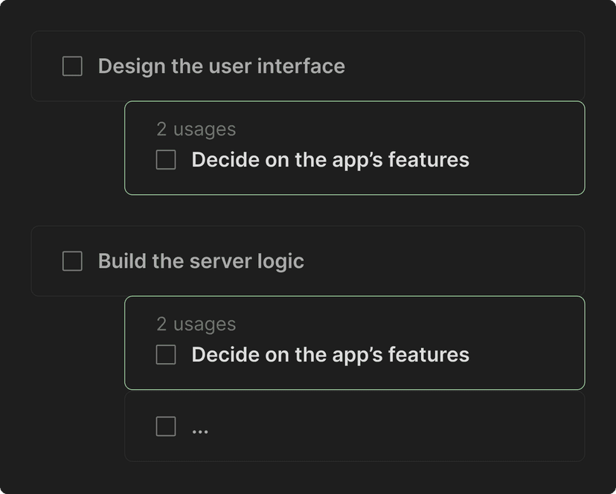Check the checkbox beside the ellipsis item
This screenshot has width=616, height=494.
165,426
